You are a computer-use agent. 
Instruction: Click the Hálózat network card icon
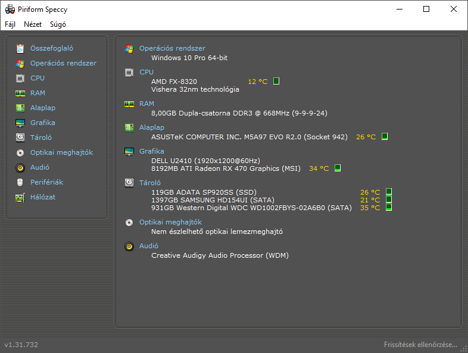[20, 198]
